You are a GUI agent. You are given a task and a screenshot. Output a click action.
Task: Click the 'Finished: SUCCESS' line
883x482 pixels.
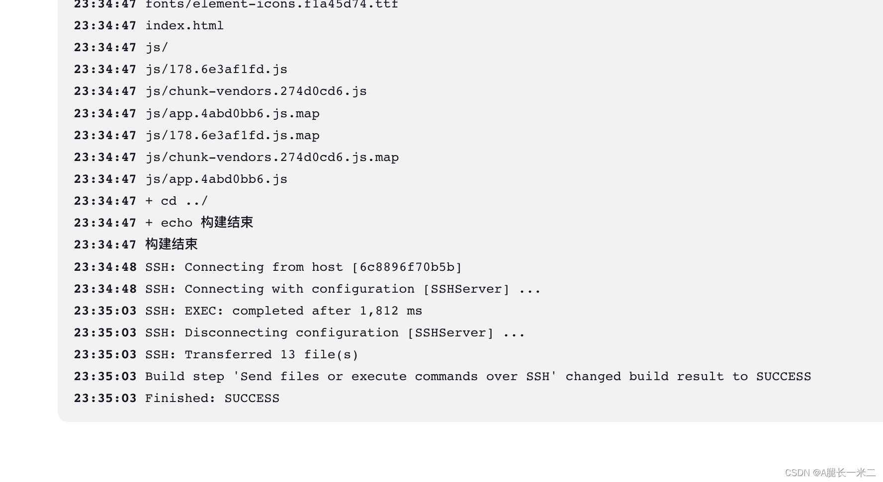click(177, 398)
